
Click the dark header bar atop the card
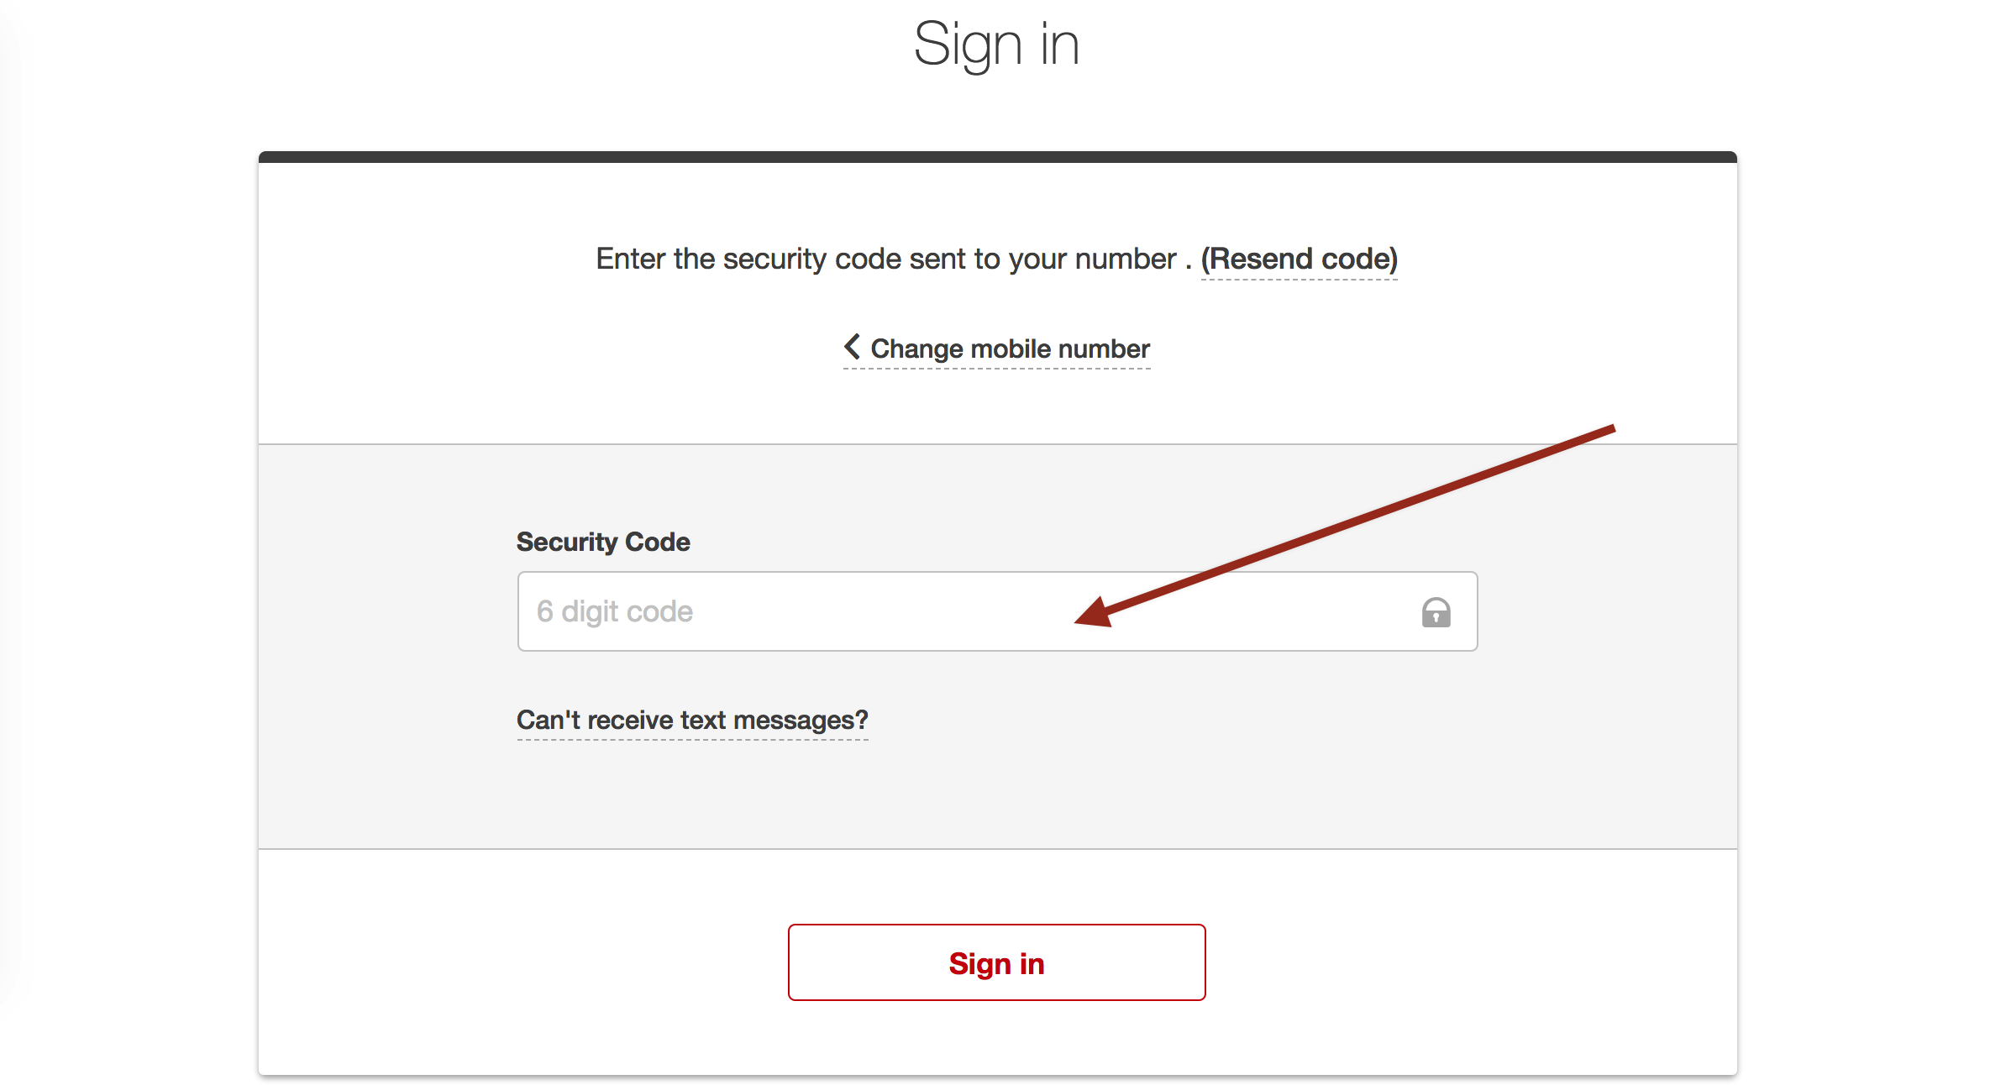coord(997,157)
